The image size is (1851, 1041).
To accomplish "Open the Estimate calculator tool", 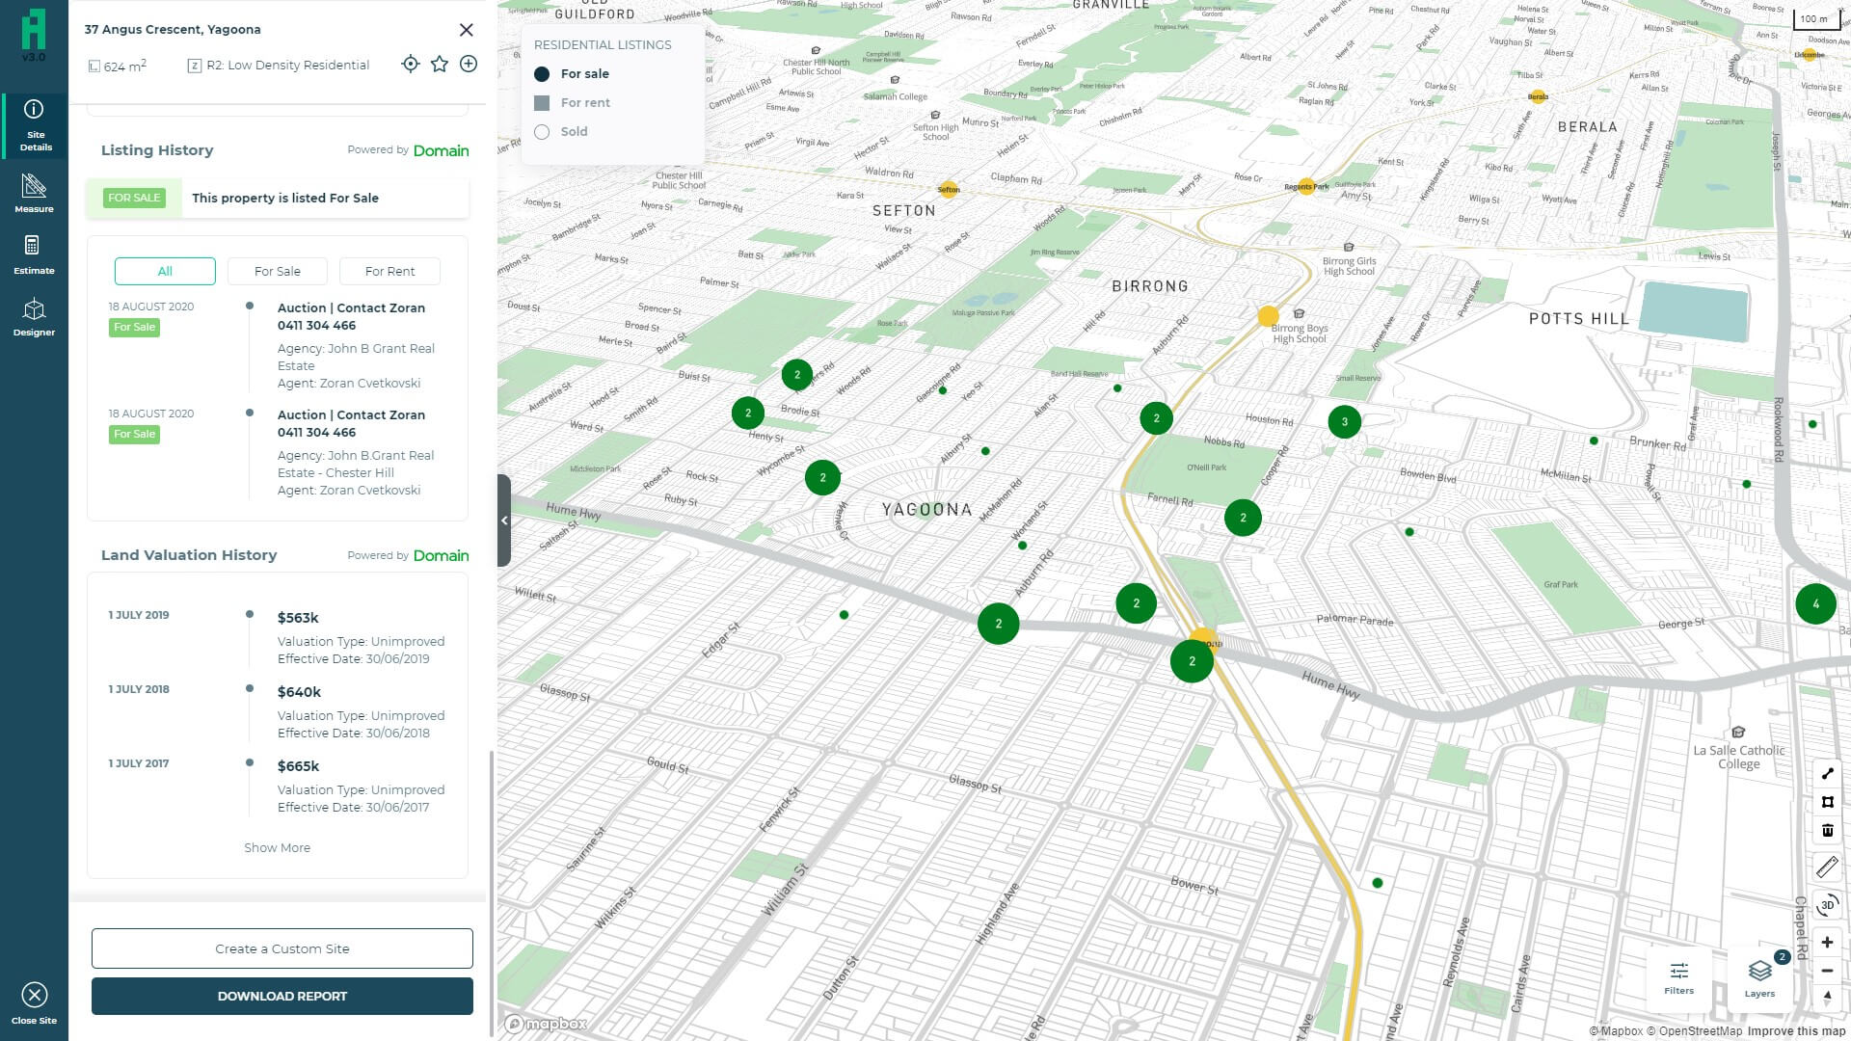I will pyautogui.click(x=34, y=254).
